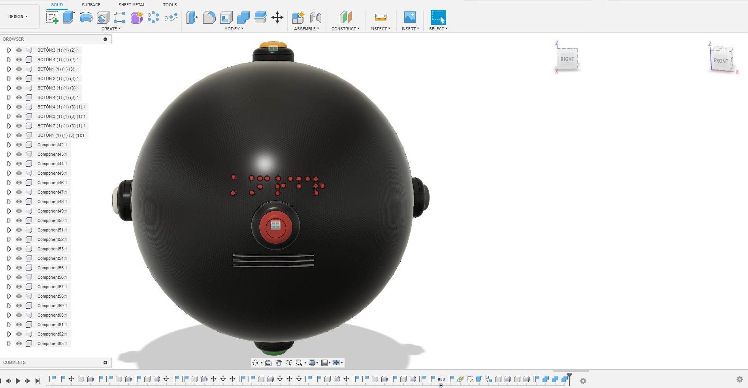Select the Move/Copy tool
This screenshot has width=748, height=388.
[277, 17]
